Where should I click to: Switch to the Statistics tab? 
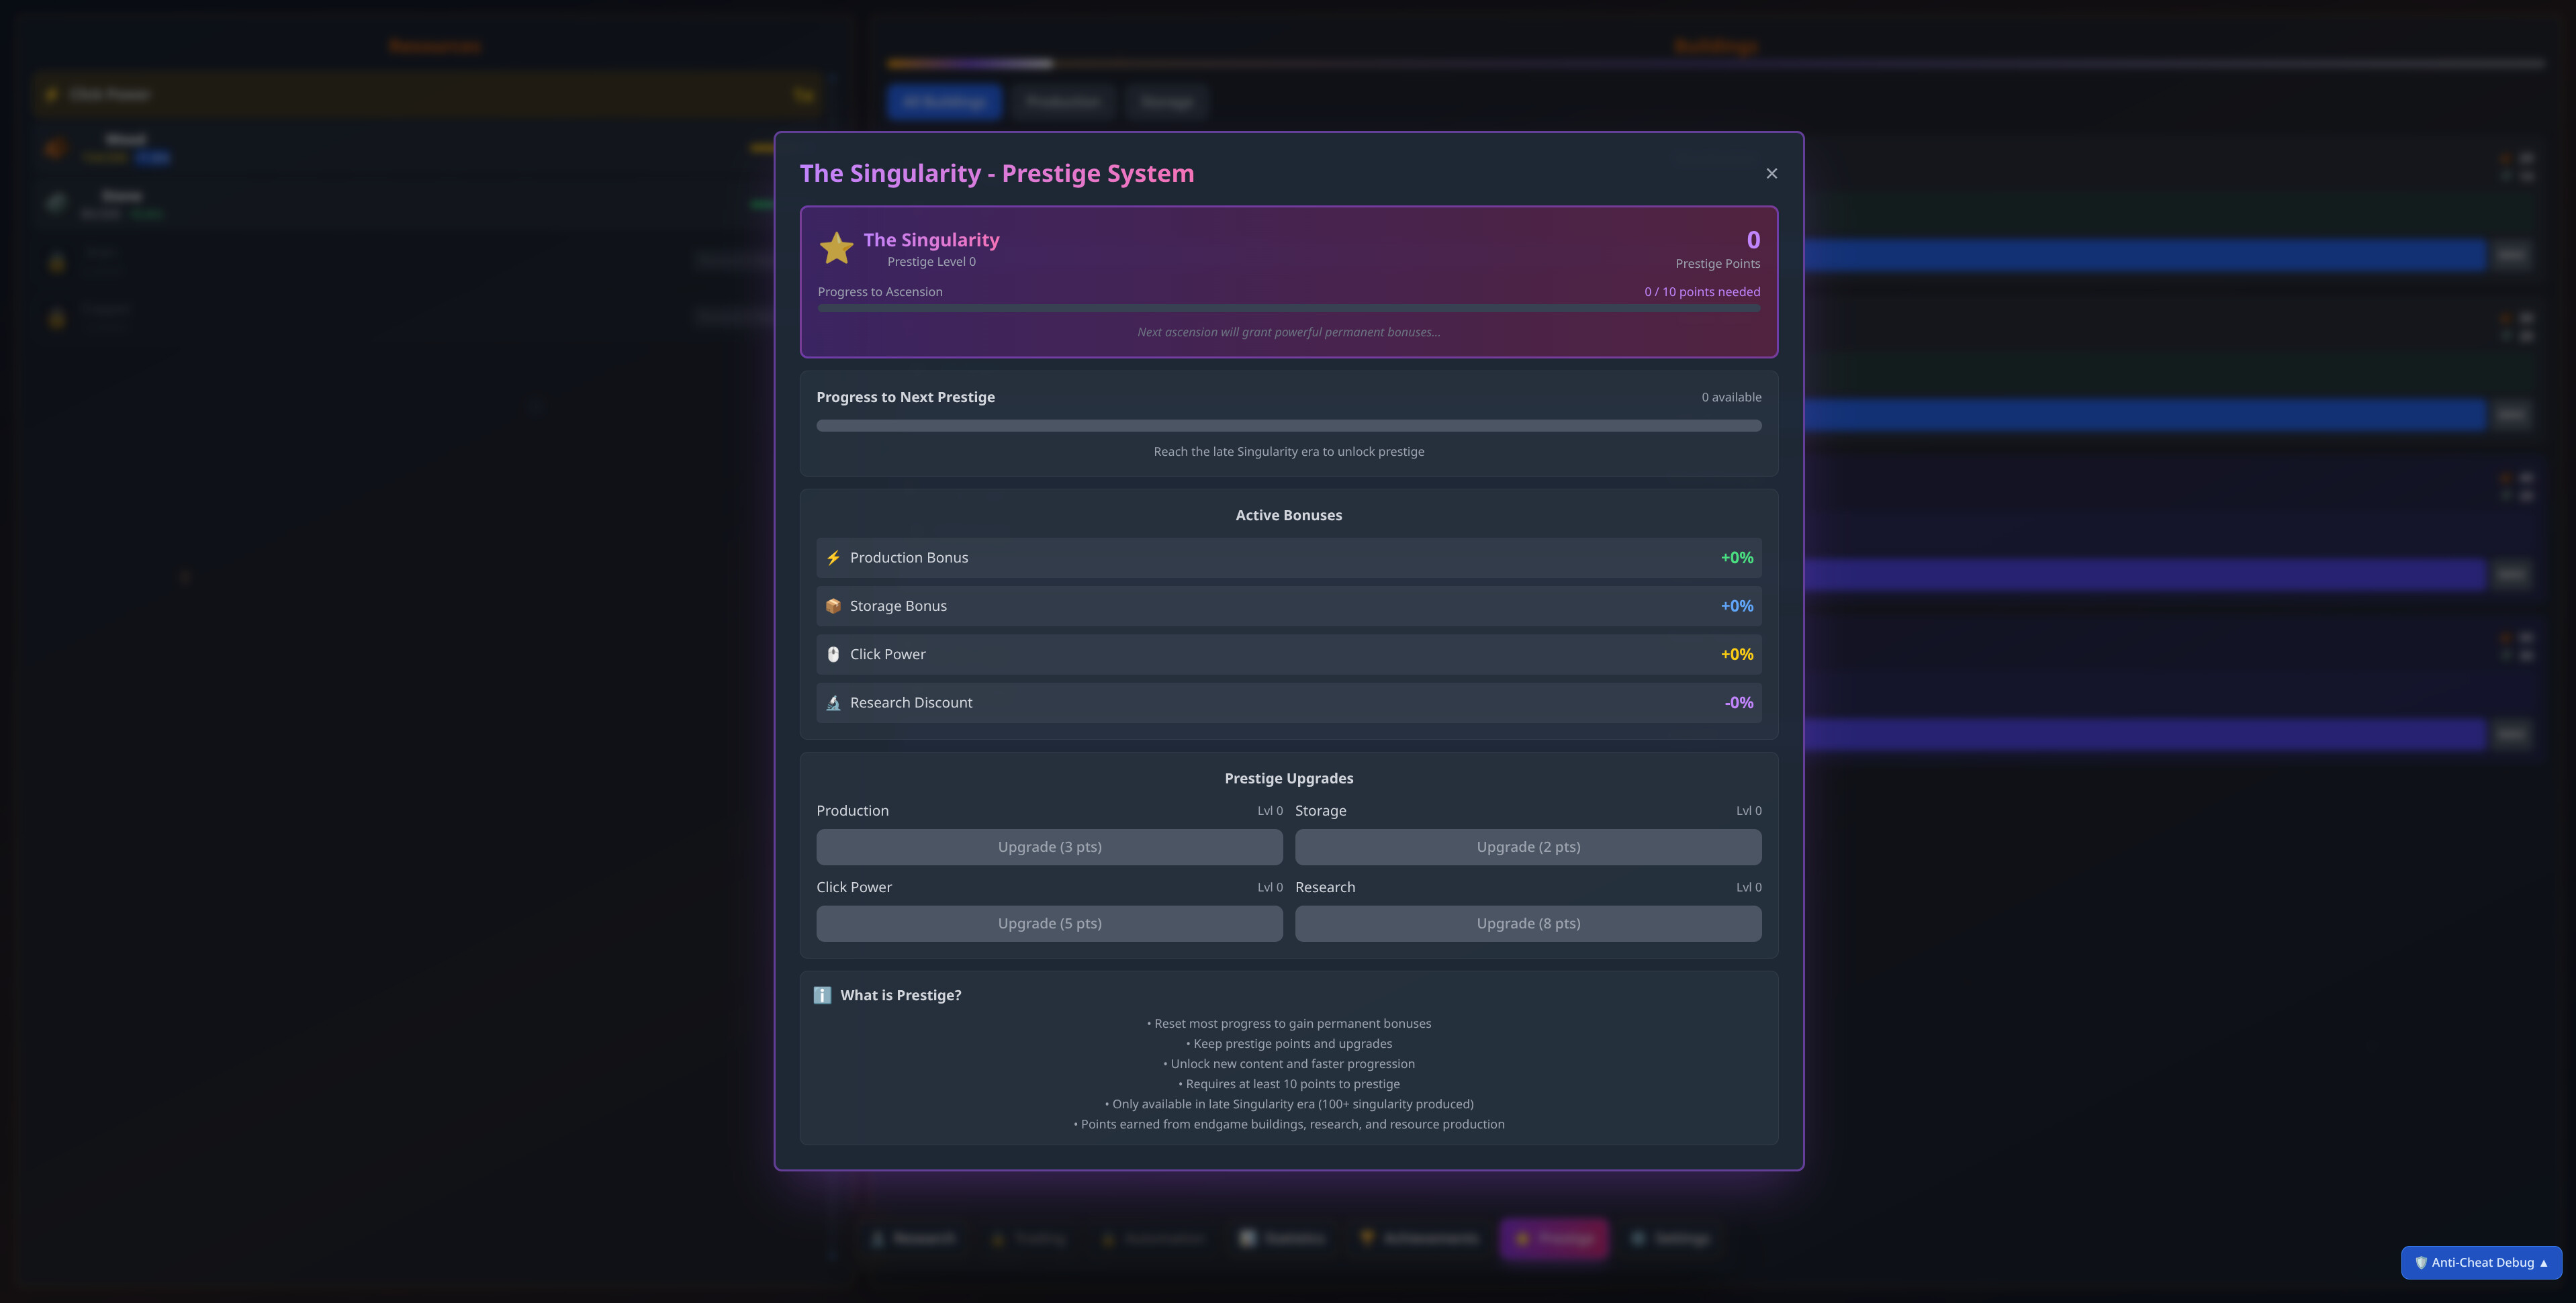(1283, 1238)
